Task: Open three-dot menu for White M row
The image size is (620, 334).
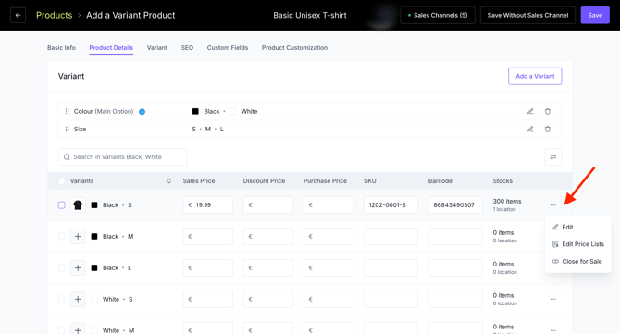Action: (553, 330)
